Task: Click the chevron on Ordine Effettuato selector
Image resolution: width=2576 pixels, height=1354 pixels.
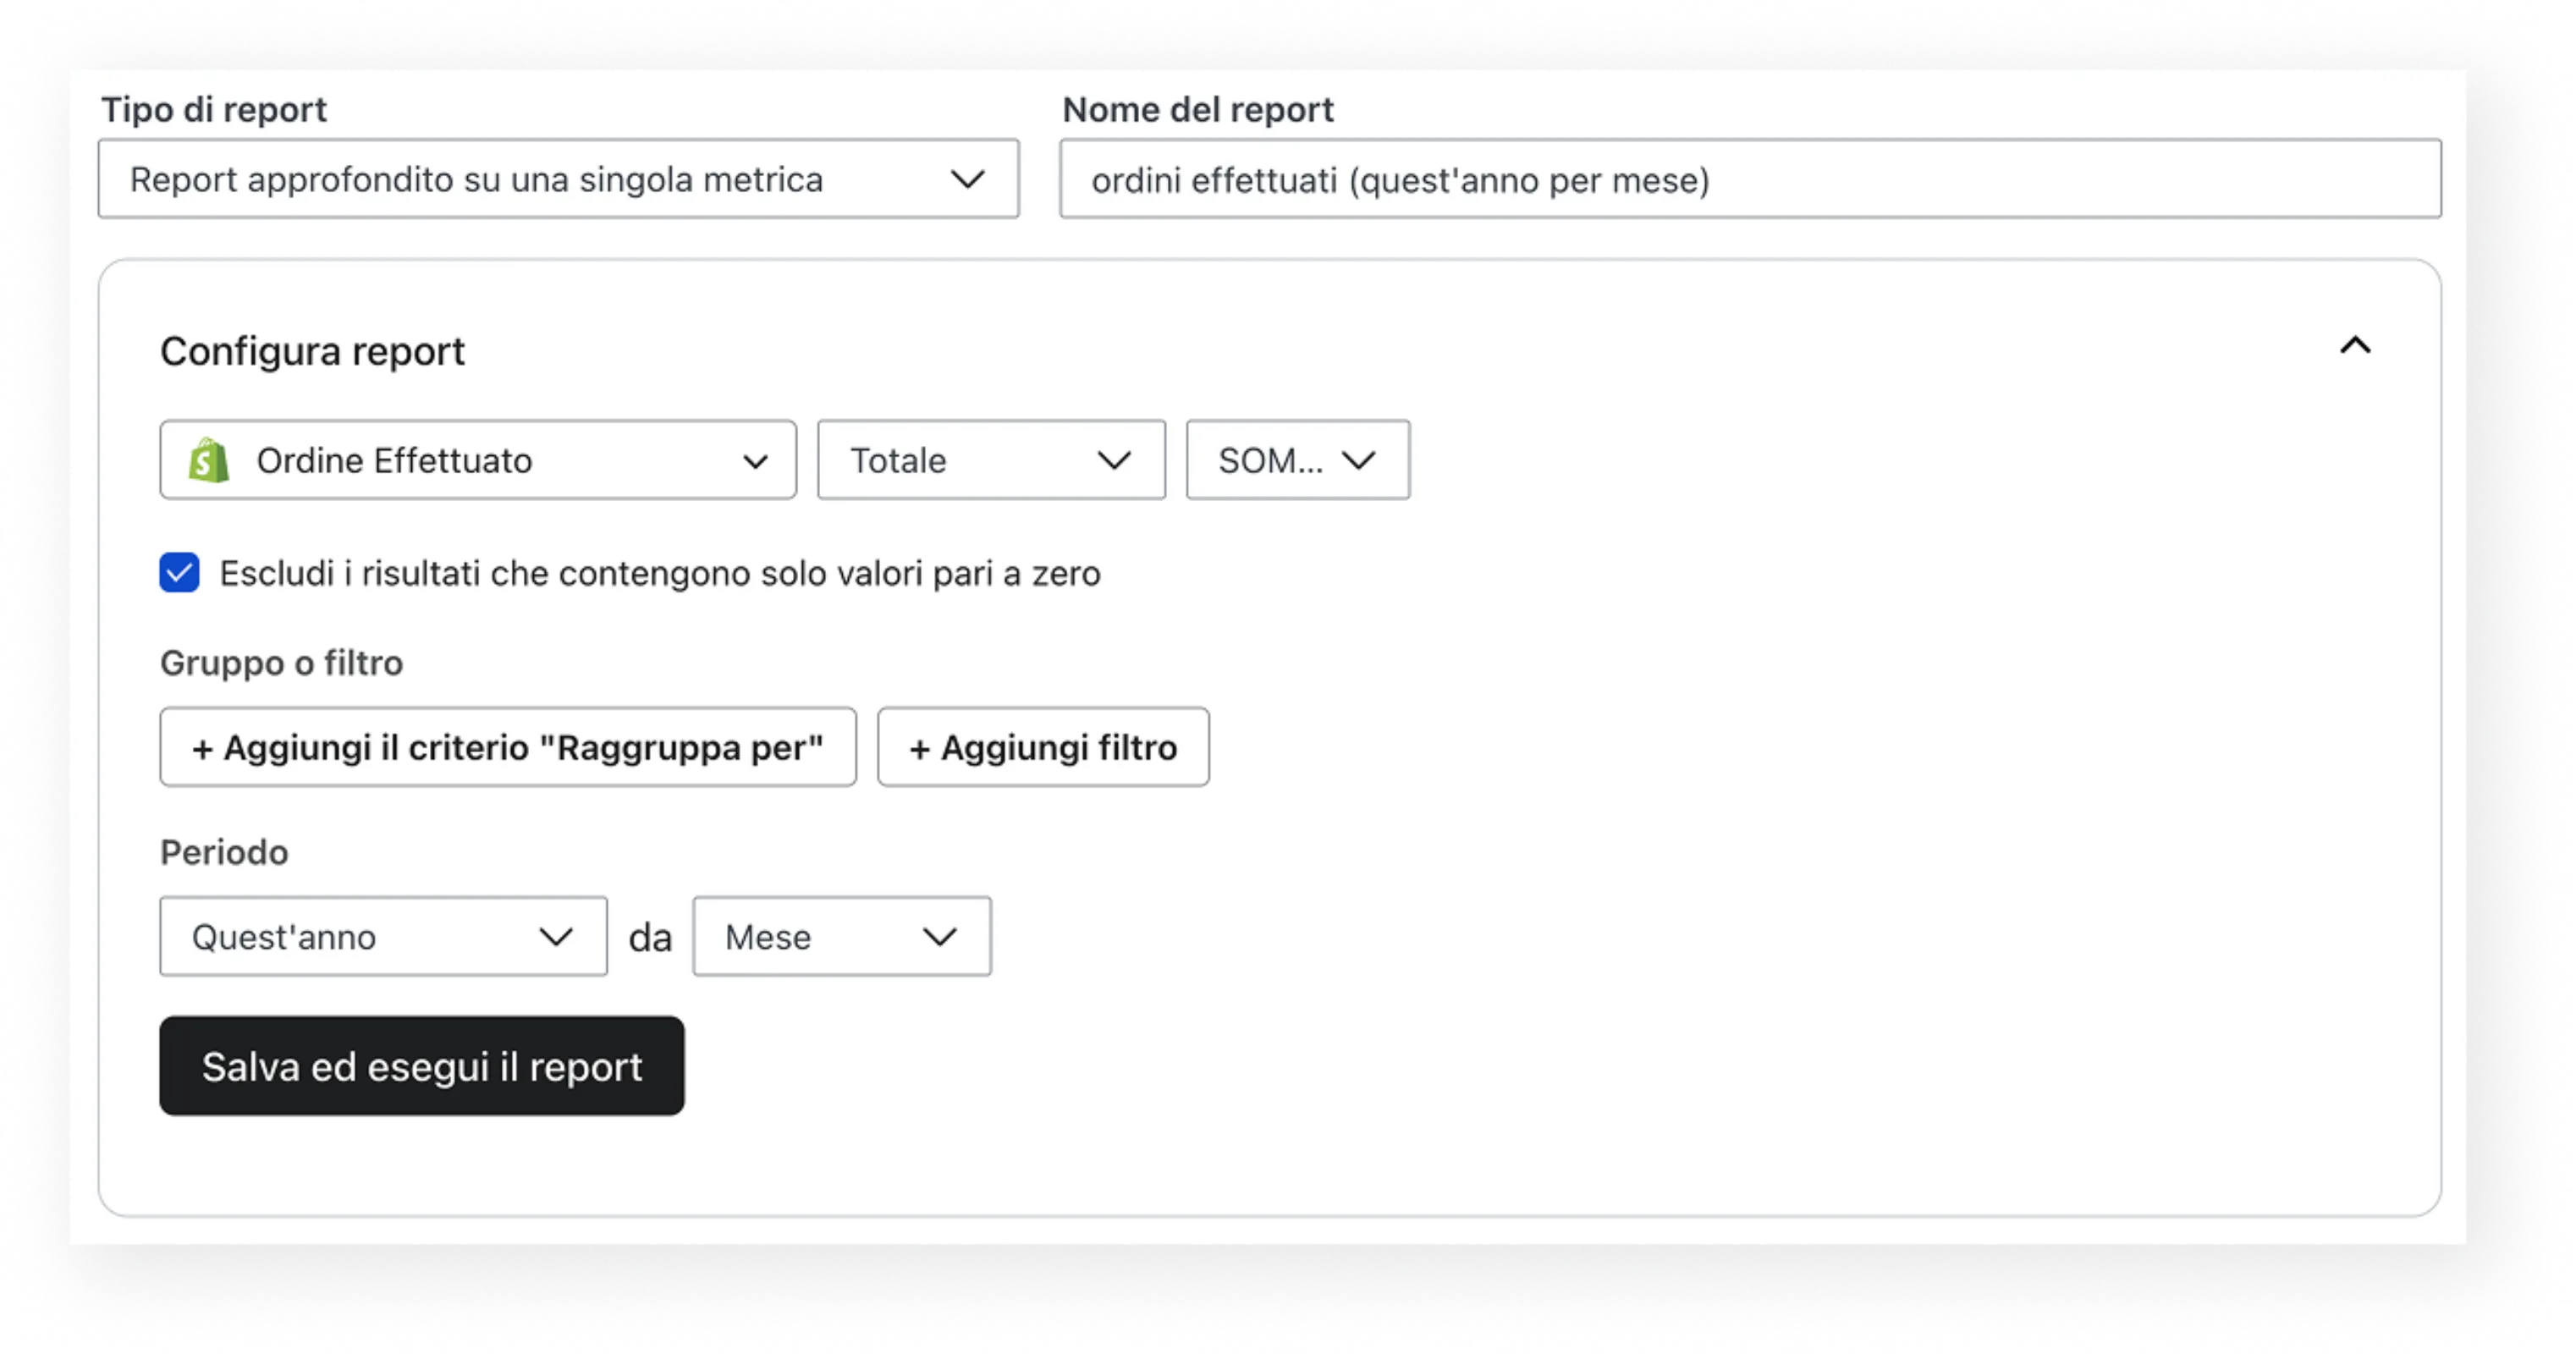Action: [757, 460]
